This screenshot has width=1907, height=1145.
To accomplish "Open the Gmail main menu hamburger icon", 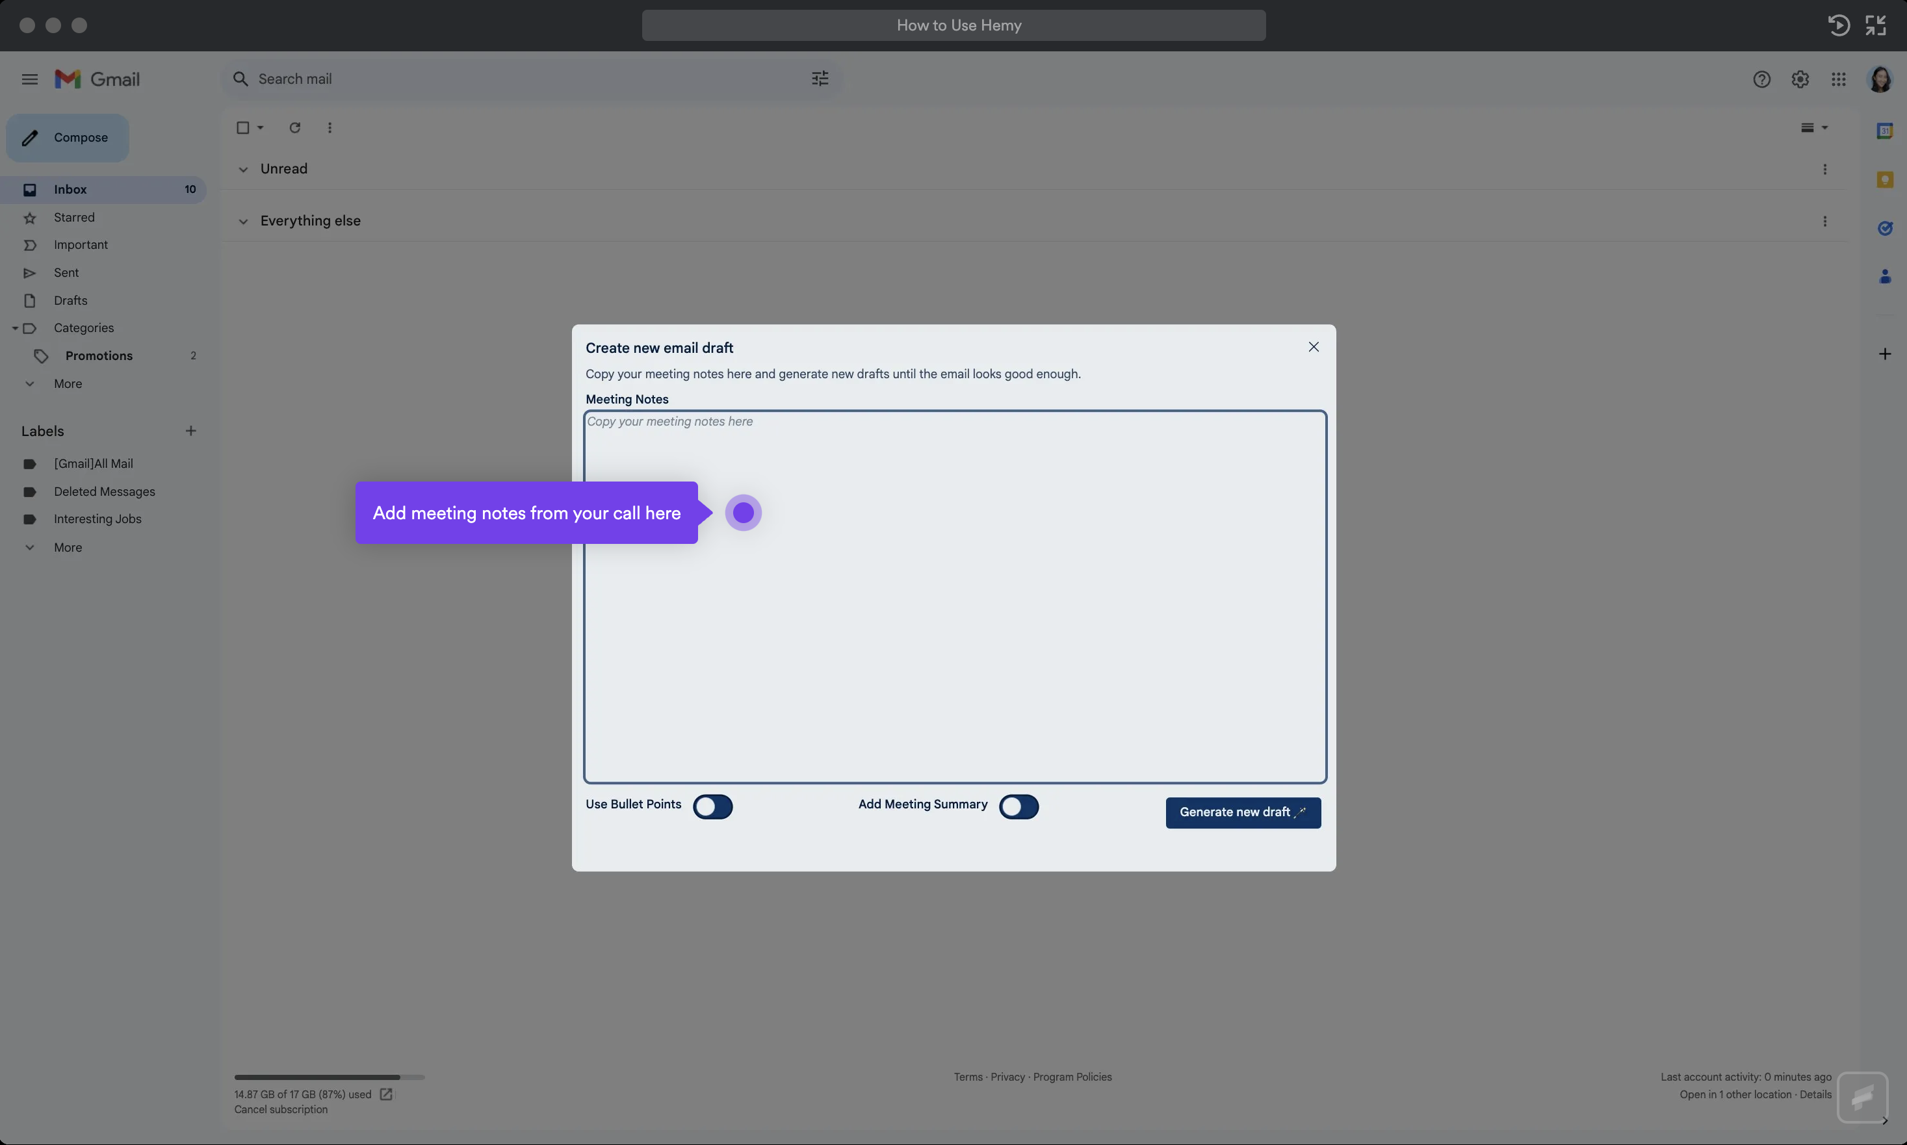I will 29,79.
